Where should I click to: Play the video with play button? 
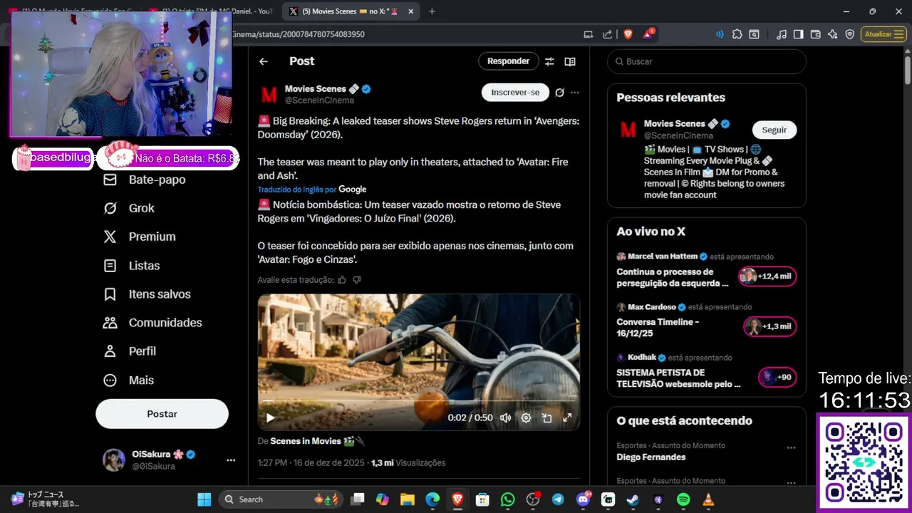270,418
